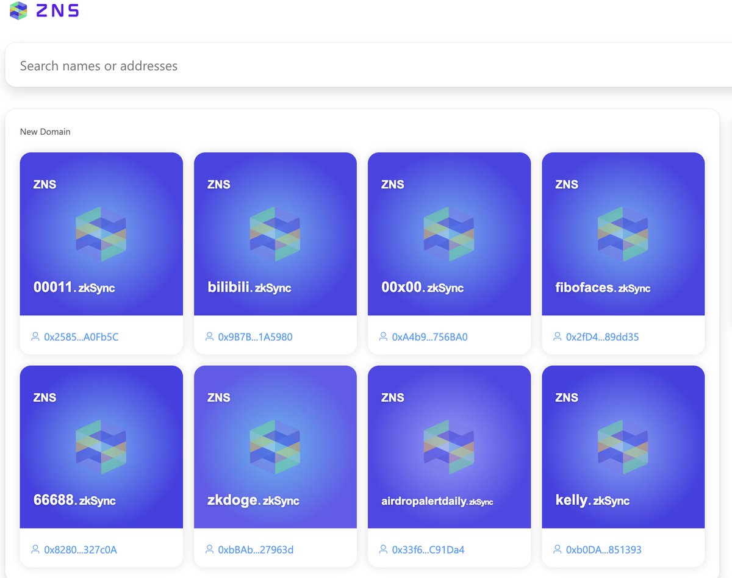Click the New Domain section label
This screenshot has height=578, width=732.
click(x=46, y=132)
